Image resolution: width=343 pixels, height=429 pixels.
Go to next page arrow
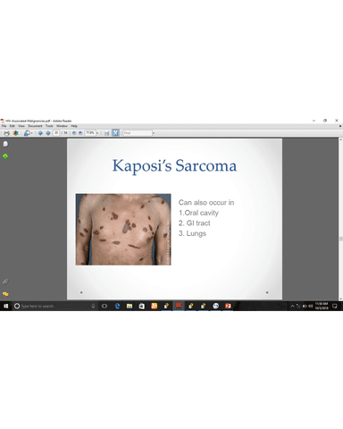pos(48,133)
